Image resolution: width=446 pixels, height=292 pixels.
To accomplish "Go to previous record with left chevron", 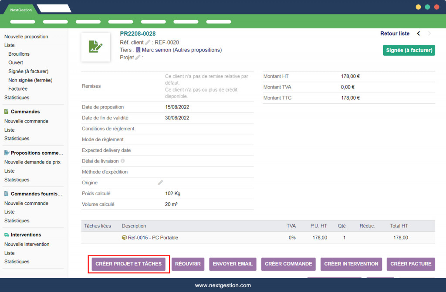I will click(x=419, y=34).
